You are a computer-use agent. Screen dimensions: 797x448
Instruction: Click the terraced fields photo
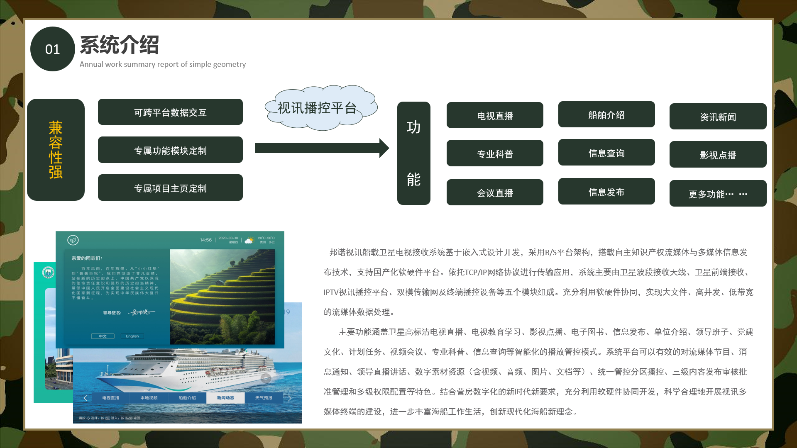[x=222, y=297]
